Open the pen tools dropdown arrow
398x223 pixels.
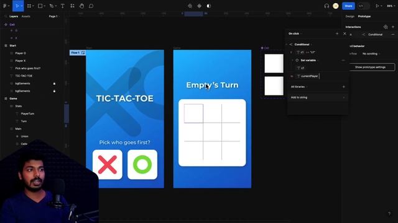click(56, 6)
